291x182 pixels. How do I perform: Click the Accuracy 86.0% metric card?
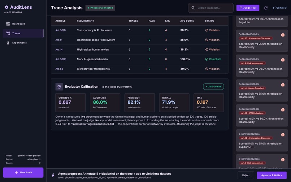[x=105, y=103]
